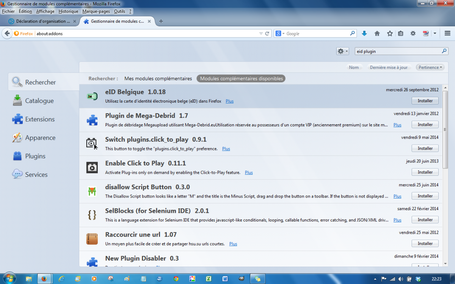The image size is (455, 284).
Task: Go to the Home page icon
Action: (x=377, y=33)
